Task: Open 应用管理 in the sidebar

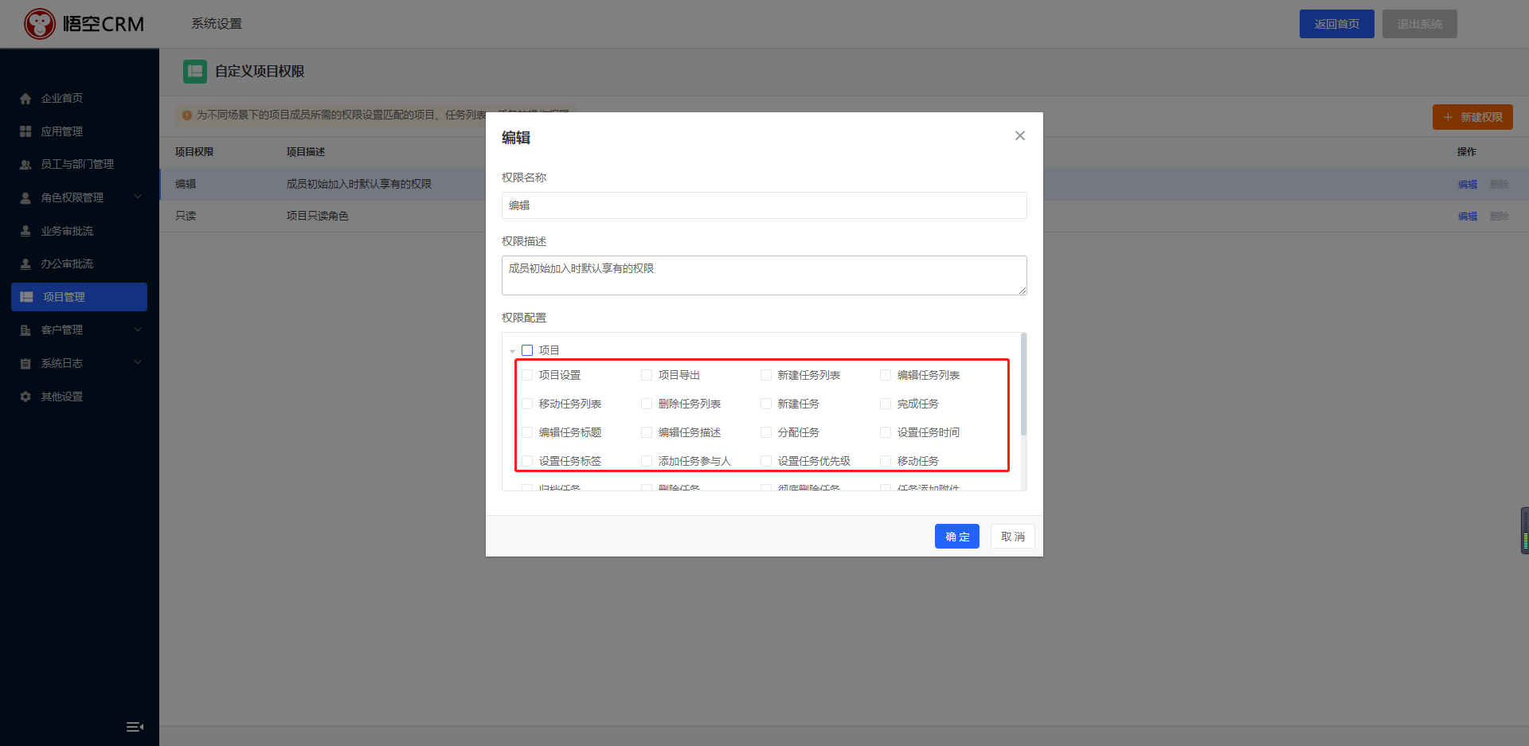Action: [x=62, y=131]
